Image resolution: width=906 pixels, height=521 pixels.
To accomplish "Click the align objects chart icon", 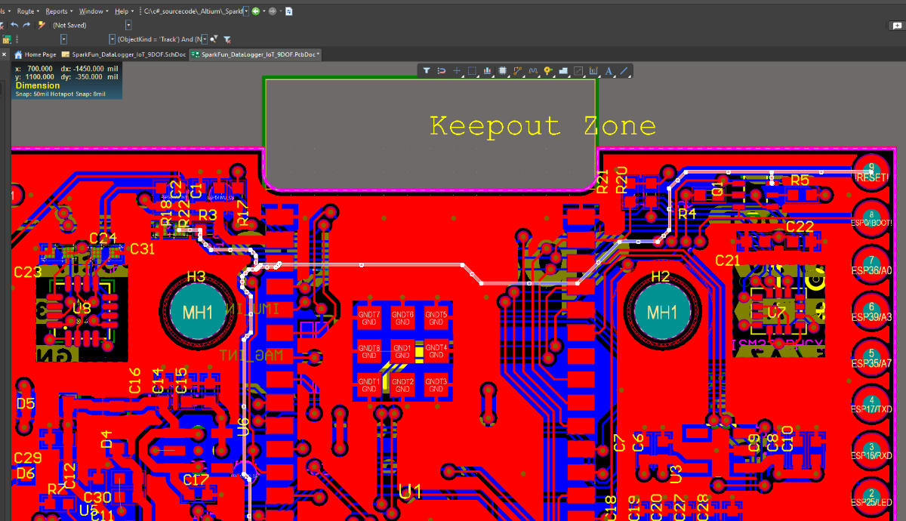I will tap(487, 71).
